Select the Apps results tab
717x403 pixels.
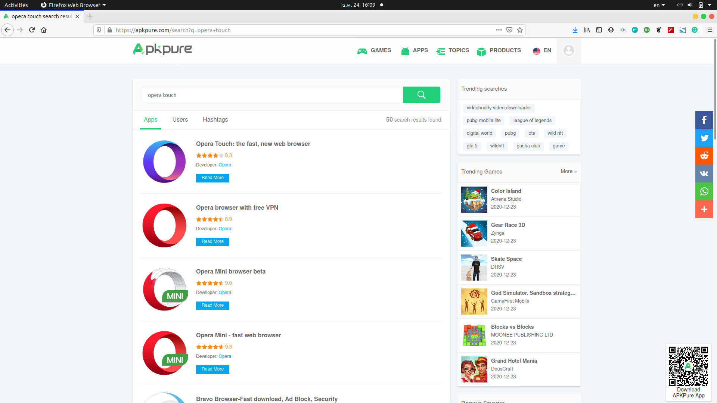[150, 120]
